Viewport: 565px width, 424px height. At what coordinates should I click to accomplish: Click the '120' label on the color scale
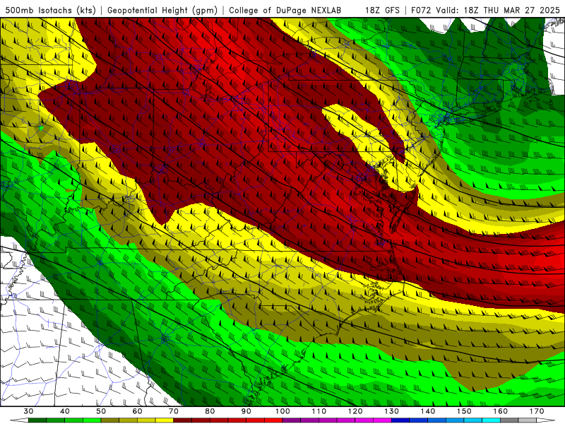point(355,411)
